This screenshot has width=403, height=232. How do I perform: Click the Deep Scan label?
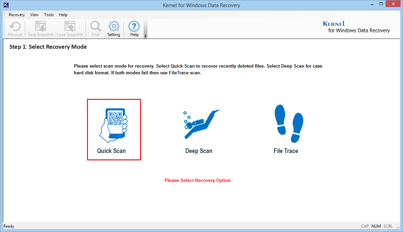click(199, 151)
